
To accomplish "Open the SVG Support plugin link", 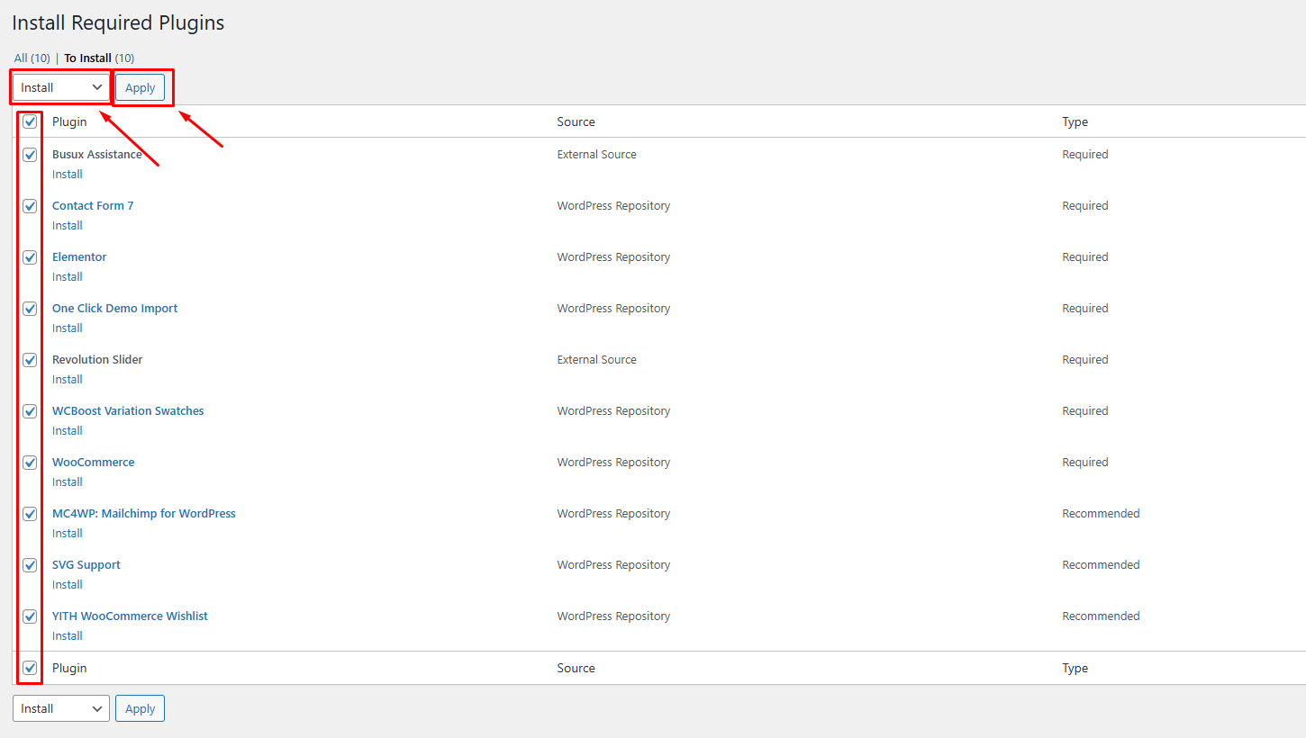I will (86, 565).
